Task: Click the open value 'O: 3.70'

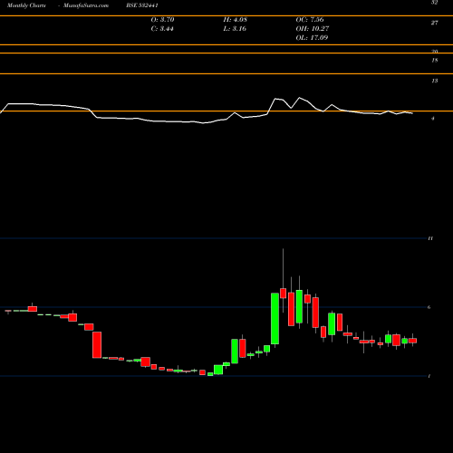Action: (162, 20)
